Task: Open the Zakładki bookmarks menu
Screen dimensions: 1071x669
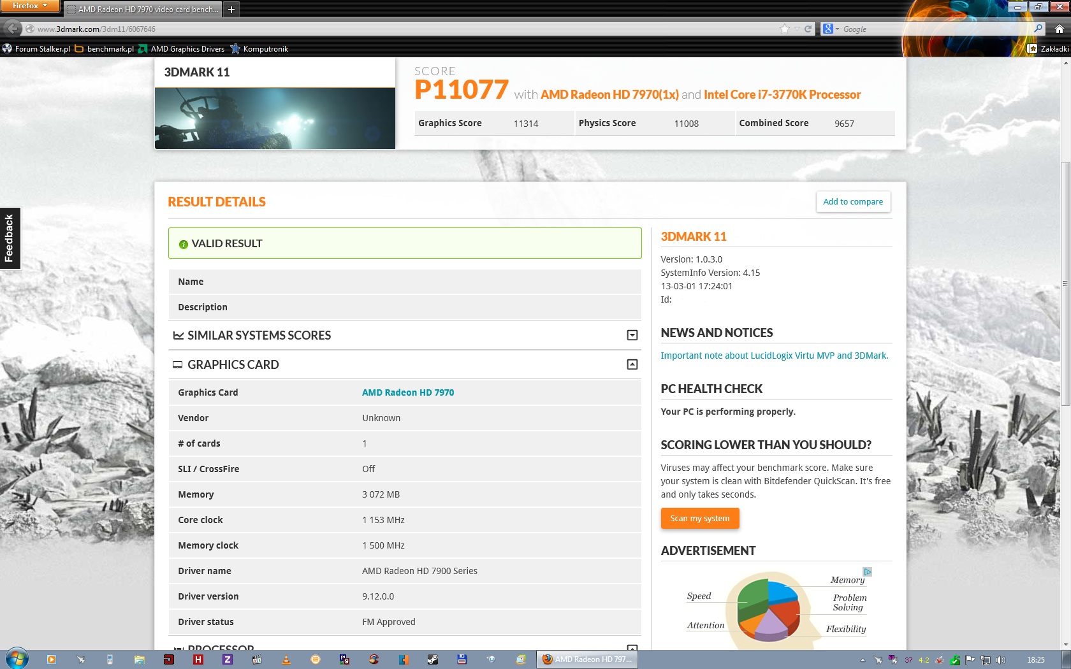Action: pyautogui.click(x=1048, y=48)
